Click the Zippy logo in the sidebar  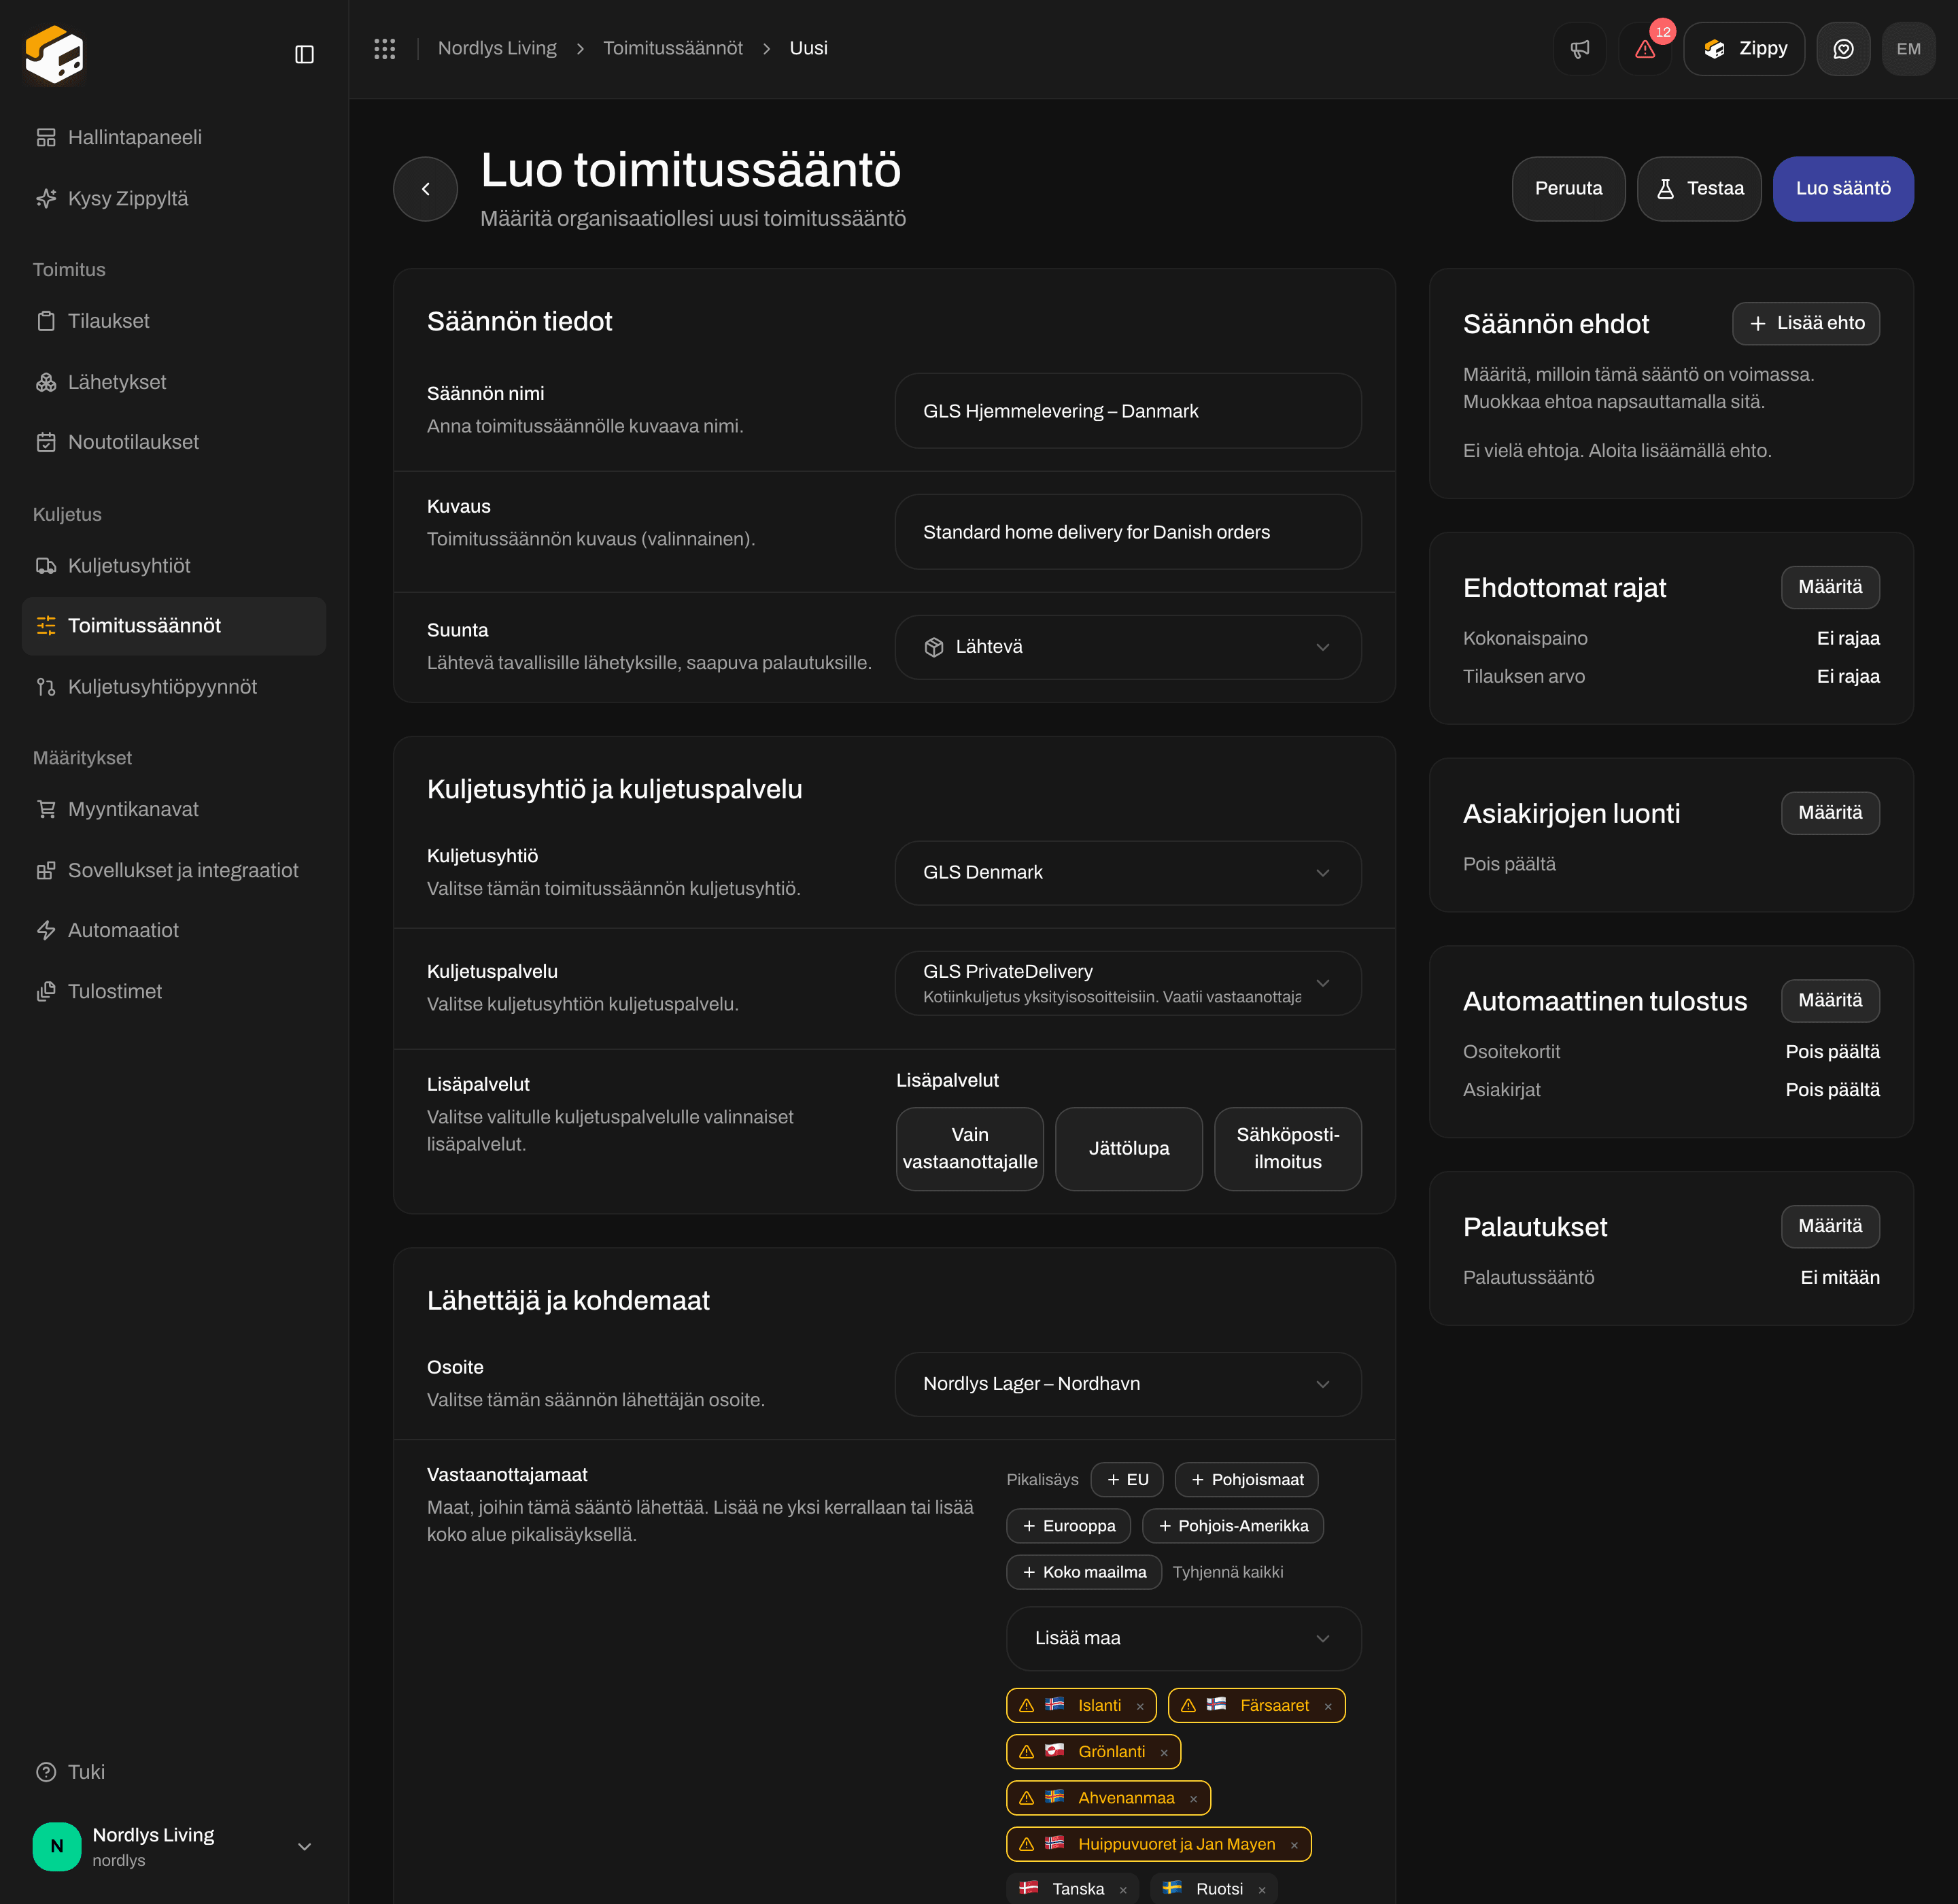tap(54, 54)
